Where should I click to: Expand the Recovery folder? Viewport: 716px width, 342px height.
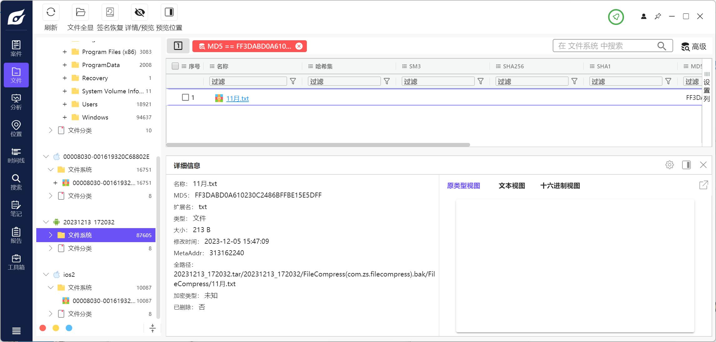coord(65,78)
